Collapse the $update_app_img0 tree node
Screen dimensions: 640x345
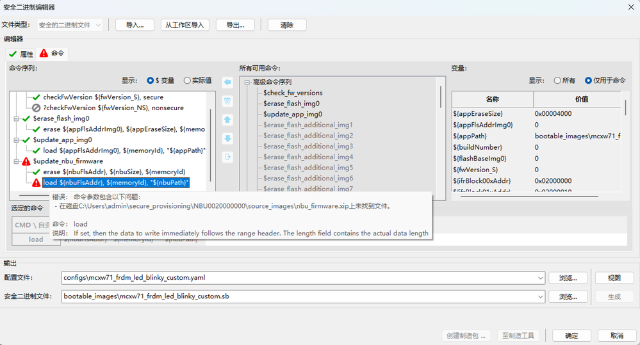click(16, 140)
